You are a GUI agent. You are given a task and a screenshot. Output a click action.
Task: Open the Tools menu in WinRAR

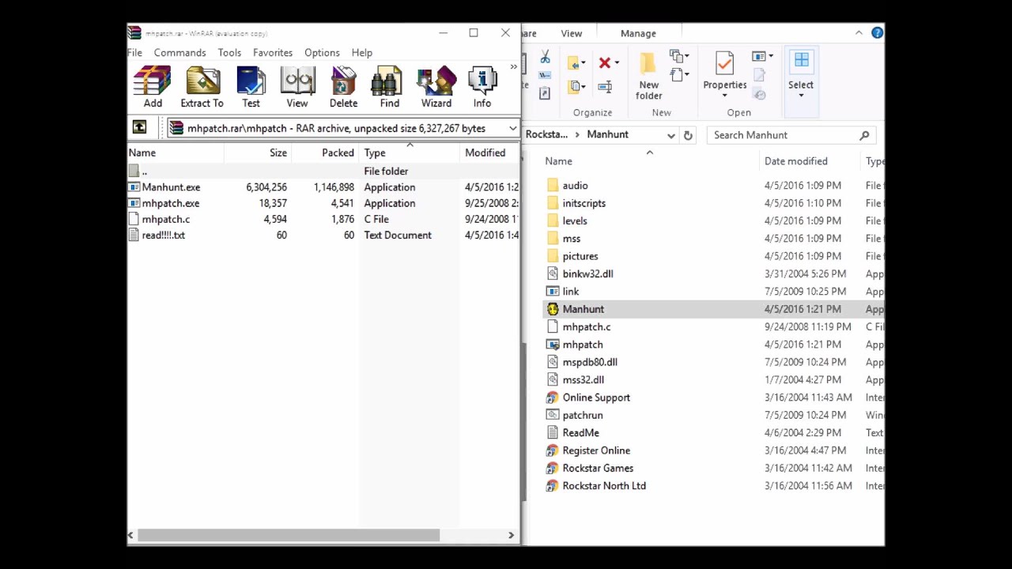point(229,52)
